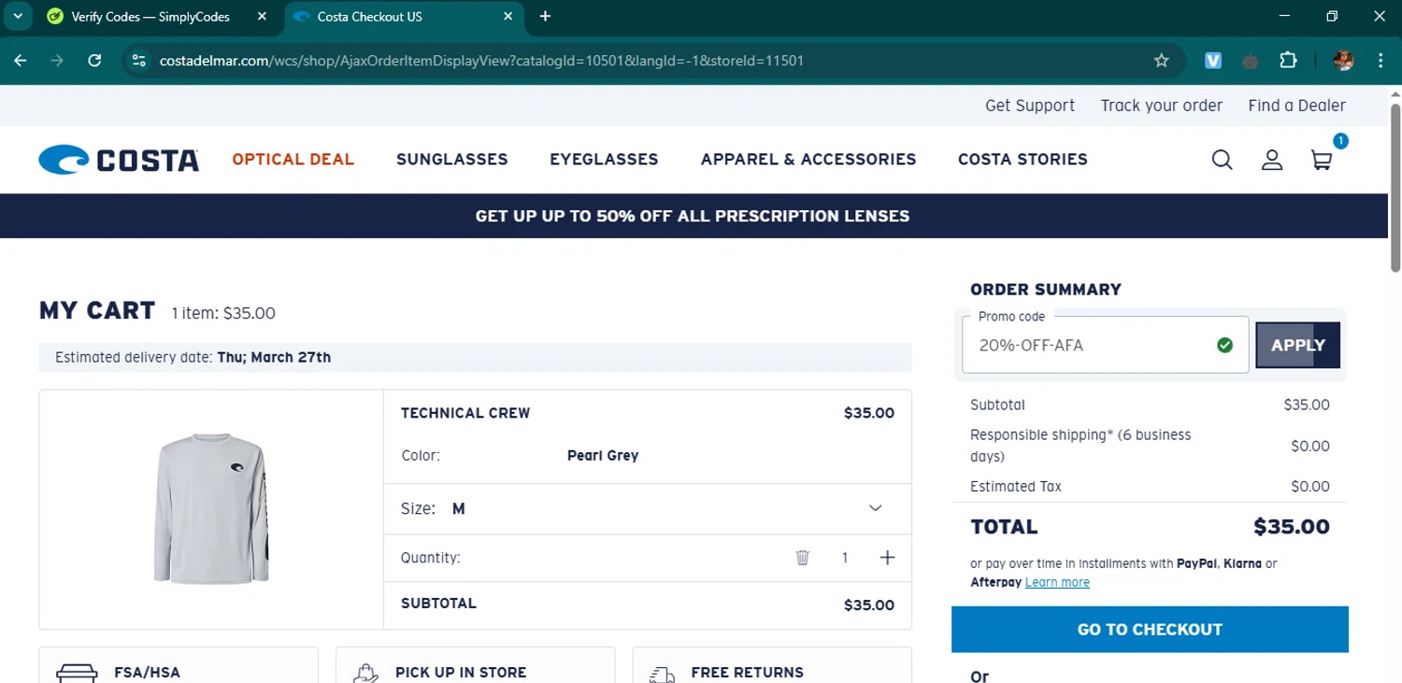Image resolution: width=1402 pixels, height=683 pixels.
Task: Open the shopping cart icon
Action: pos(1322,160)
